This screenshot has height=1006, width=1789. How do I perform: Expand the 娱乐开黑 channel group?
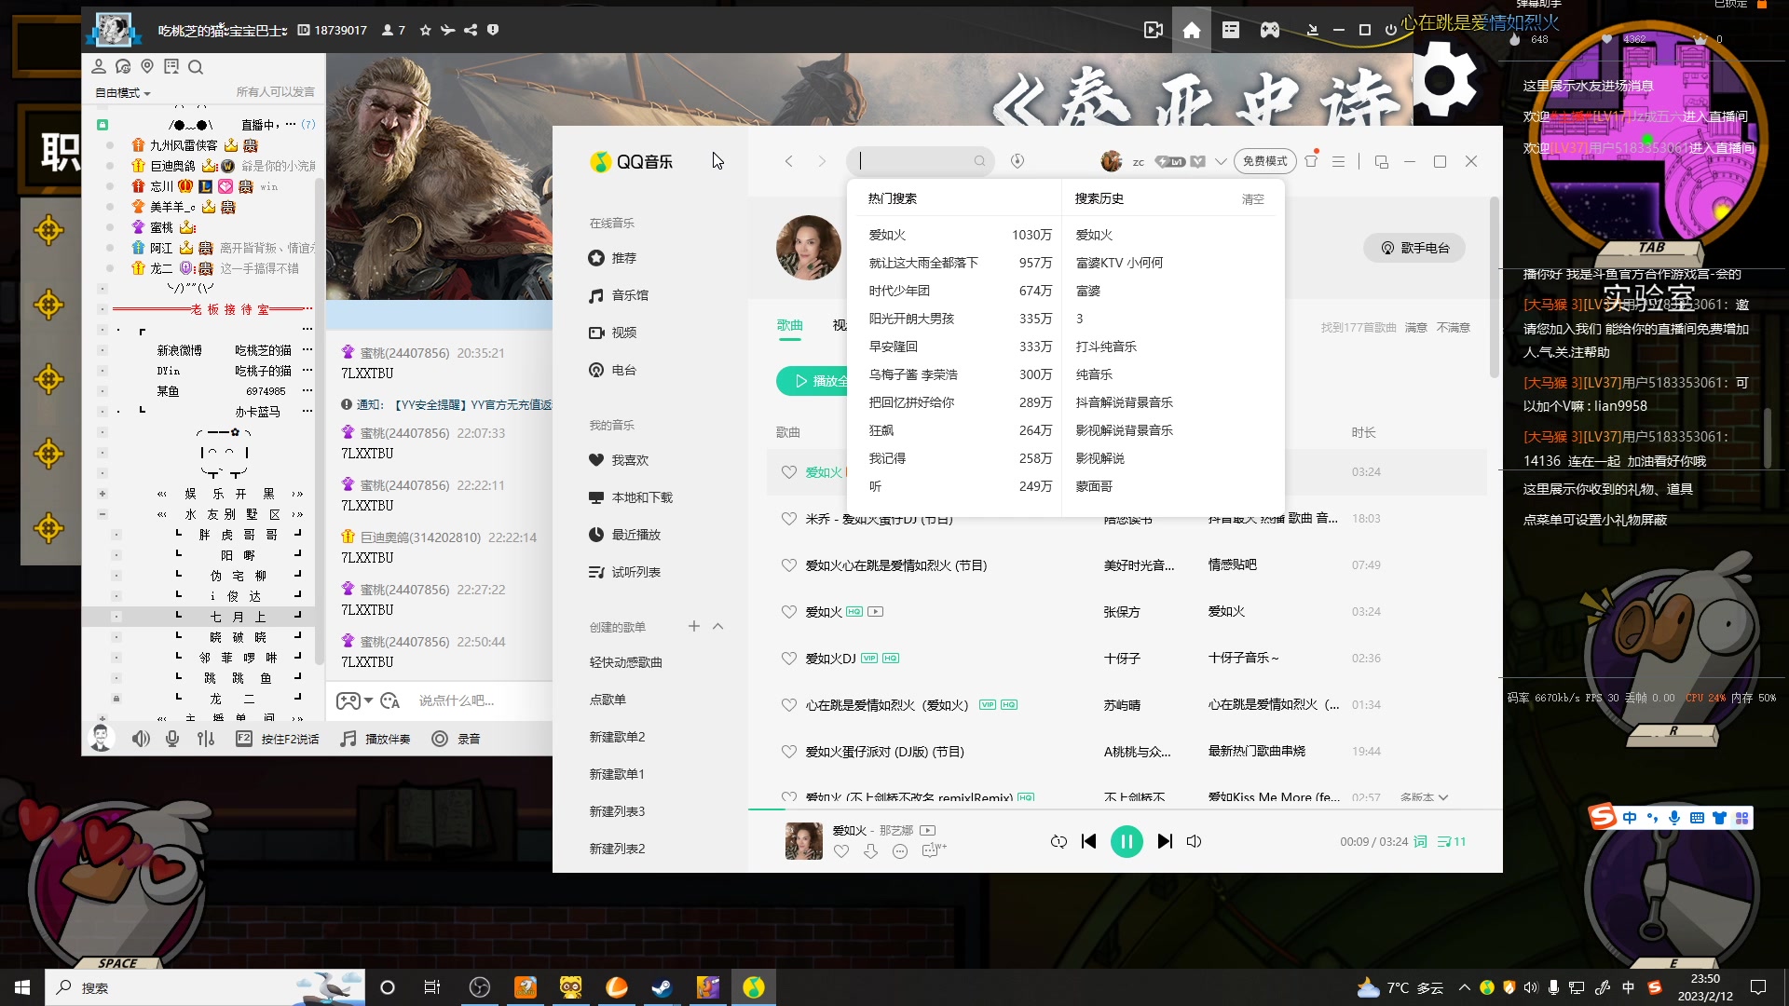point(102,494)
